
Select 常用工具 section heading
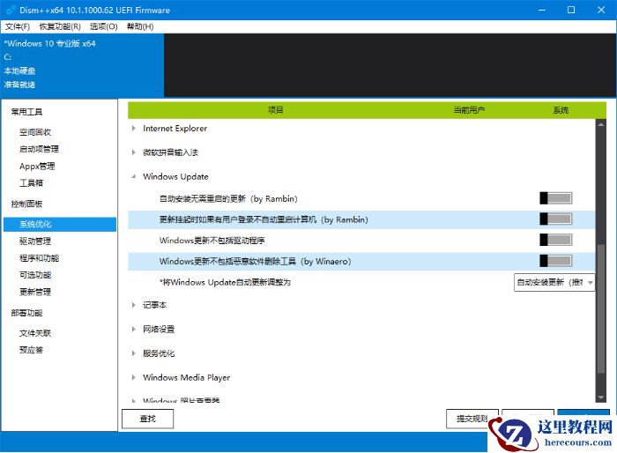[26, 112]
